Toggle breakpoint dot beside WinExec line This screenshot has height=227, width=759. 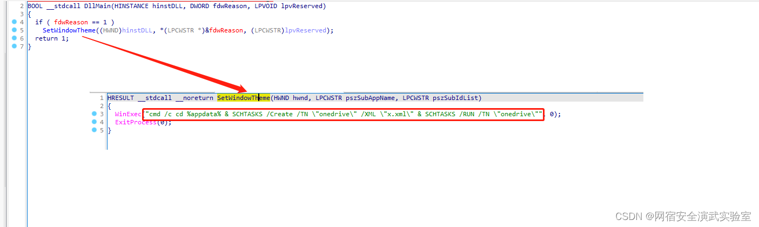[x=95, y=114]
